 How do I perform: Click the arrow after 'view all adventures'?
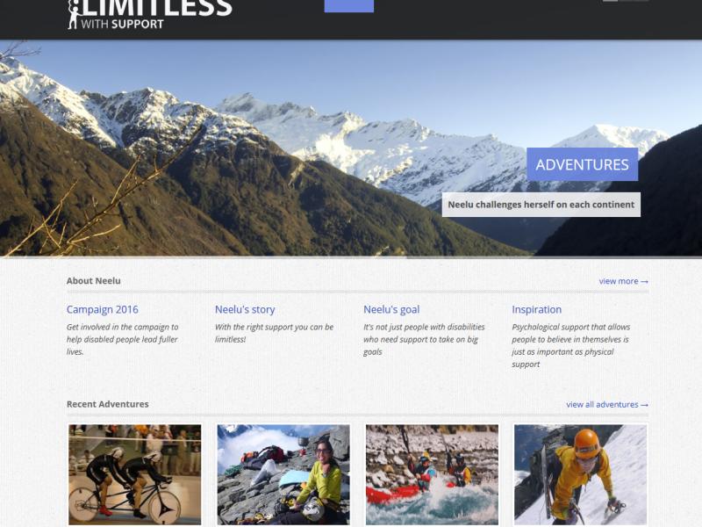coord(644,405)
